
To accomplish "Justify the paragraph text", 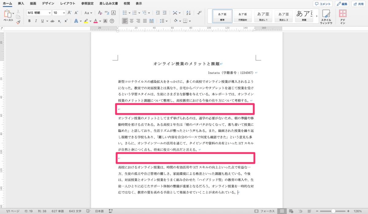I will [x=145, y=21].
